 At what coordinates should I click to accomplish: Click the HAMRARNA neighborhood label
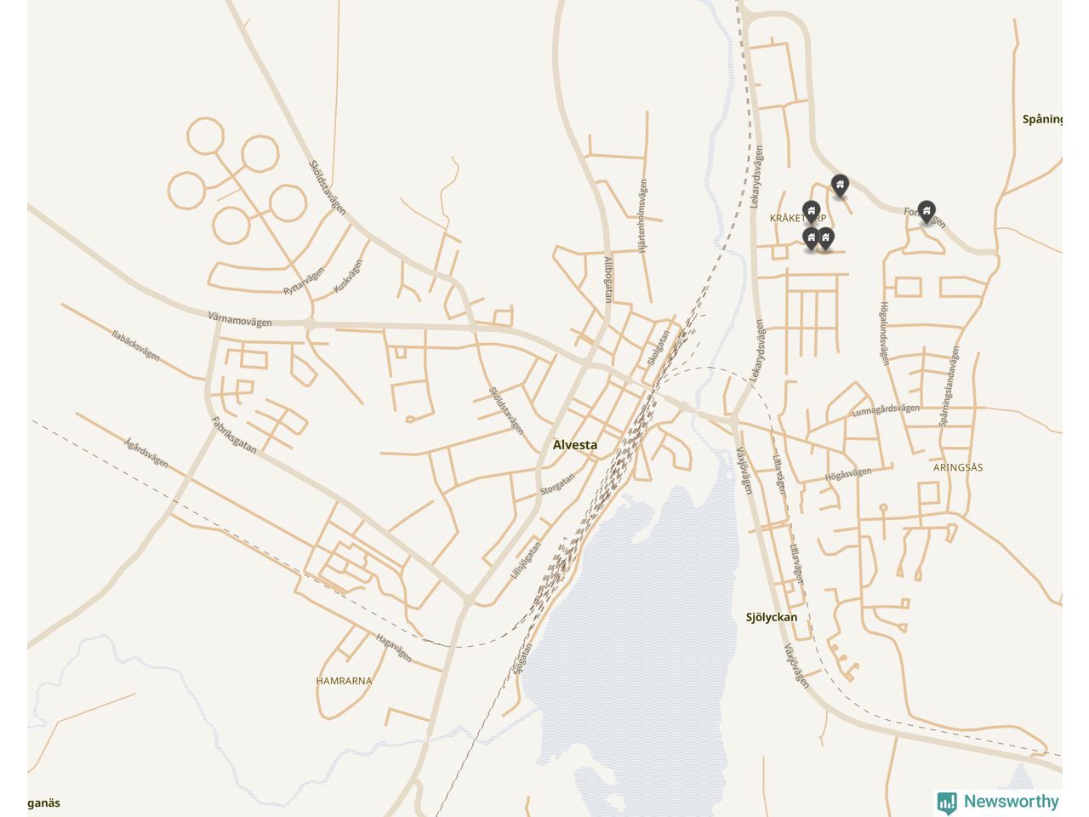click(x=344, y=681)
